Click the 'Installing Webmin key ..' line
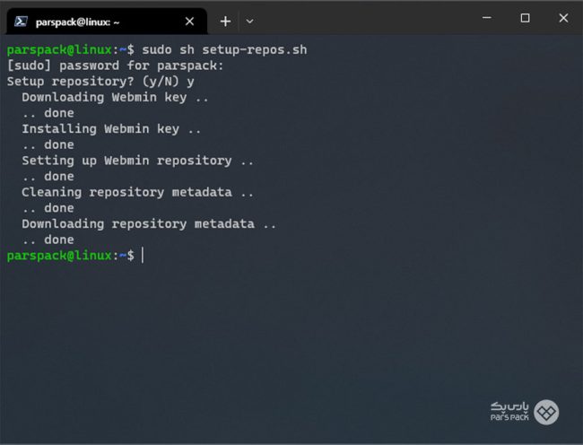The height and width of the screenshot is (445, 583). pyautogui.click(x=111, y=129)
